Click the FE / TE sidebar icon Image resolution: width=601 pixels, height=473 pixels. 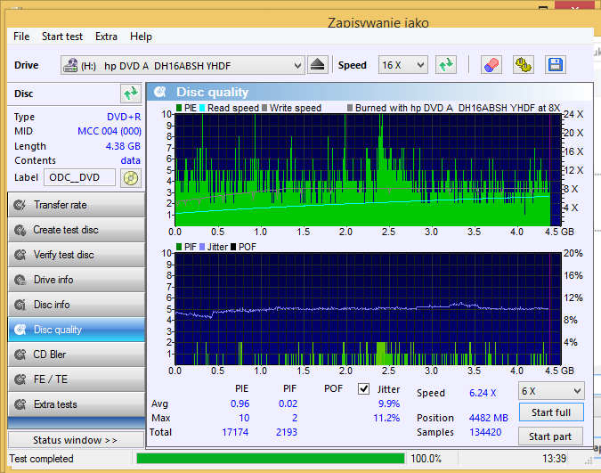(20, 379)
